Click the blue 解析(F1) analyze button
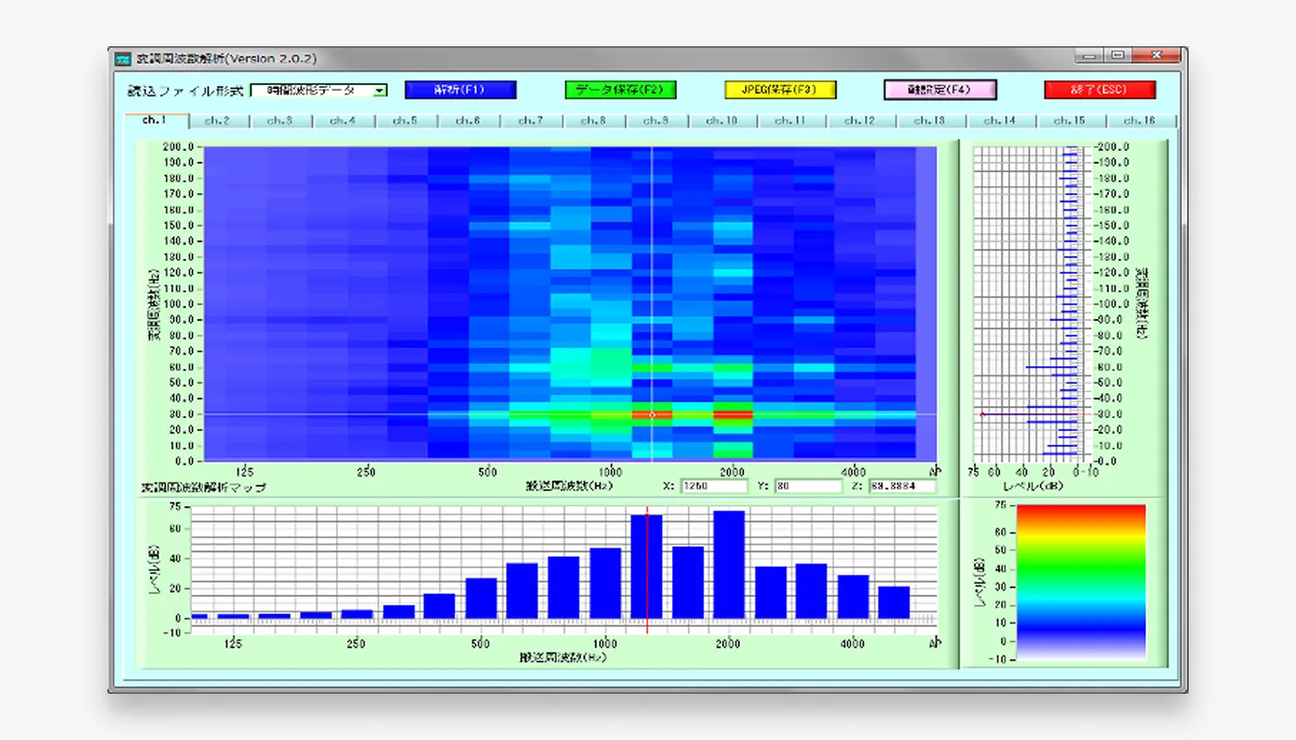1296x740 pixels. pos(460,90)
